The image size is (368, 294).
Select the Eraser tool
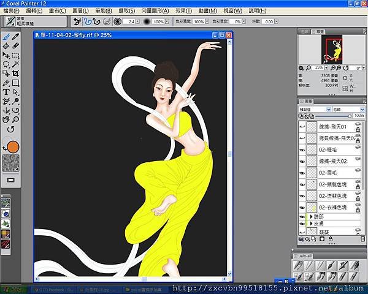pyautogui.click(x=16, y=46)
